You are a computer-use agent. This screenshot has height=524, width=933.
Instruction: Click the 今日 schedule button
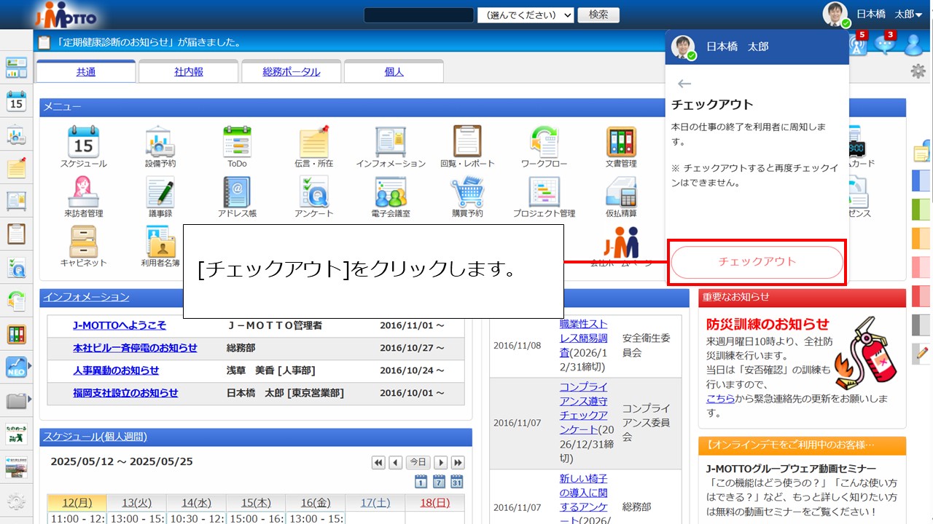click(418, 462)
